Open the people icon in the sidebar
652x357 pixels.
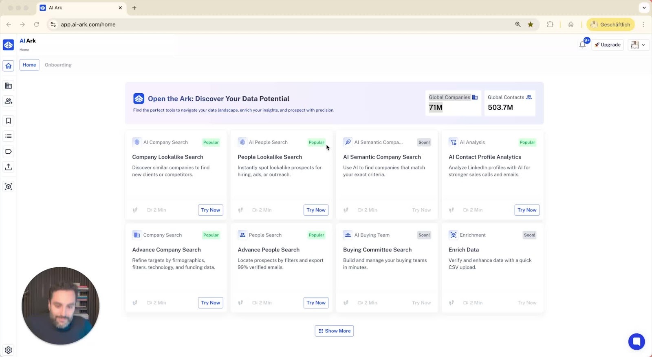9,101
